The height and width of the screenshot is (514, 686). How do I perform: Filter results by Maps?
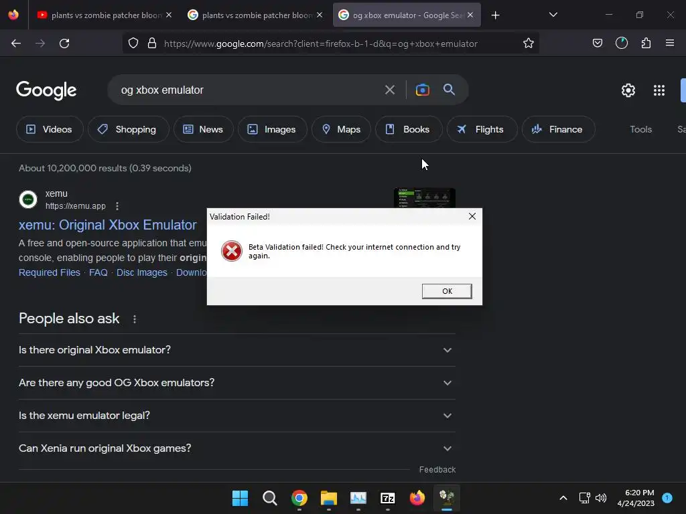tap(341, 129)
